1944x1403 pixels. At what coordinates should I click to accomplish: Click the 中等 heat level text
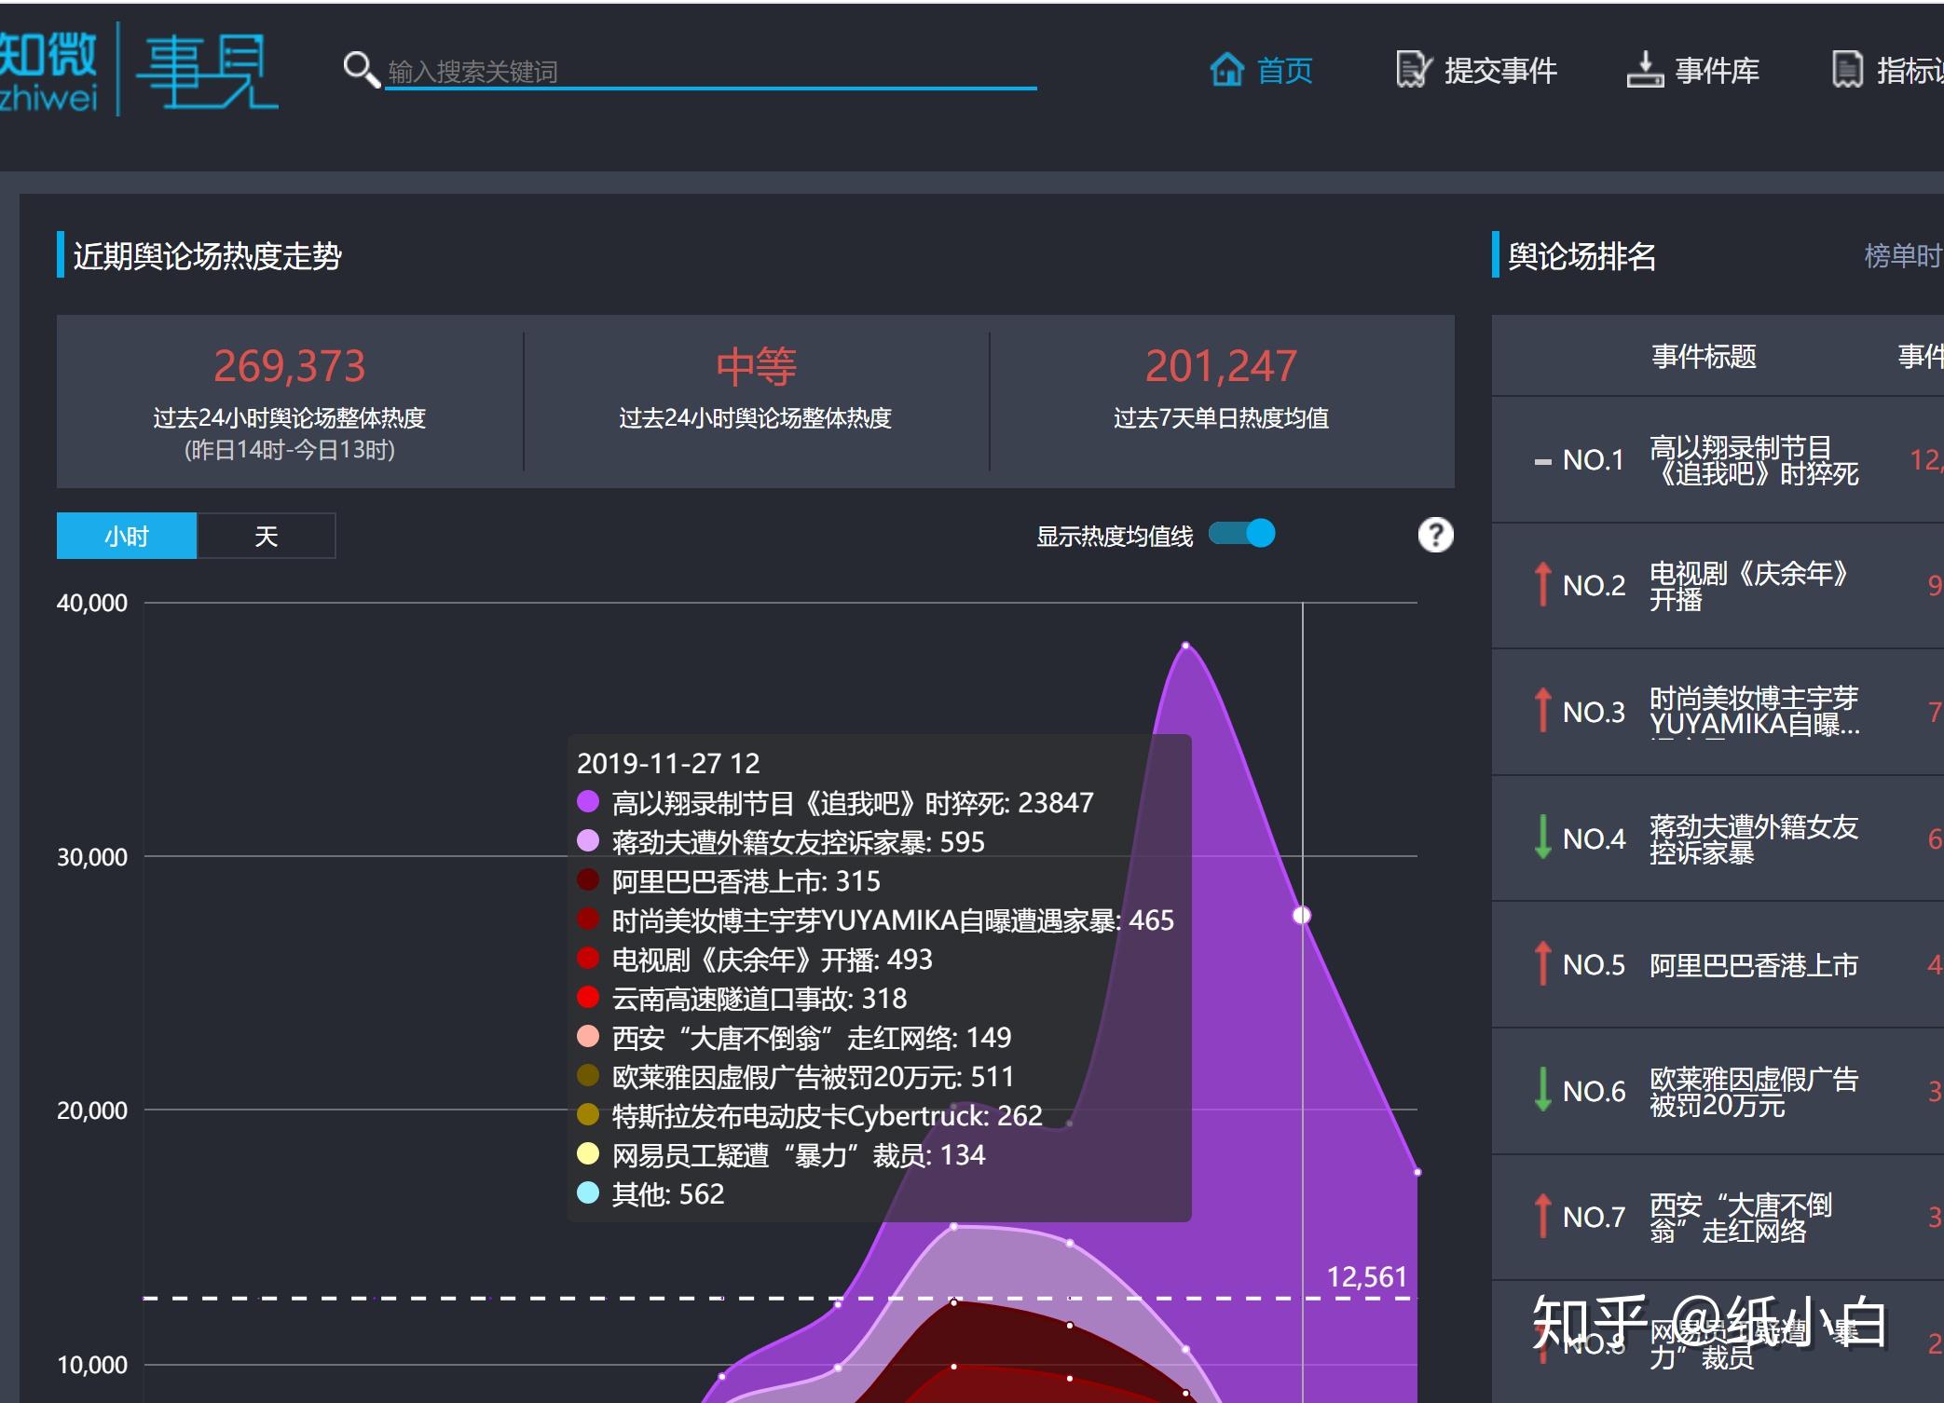[756, 366]
